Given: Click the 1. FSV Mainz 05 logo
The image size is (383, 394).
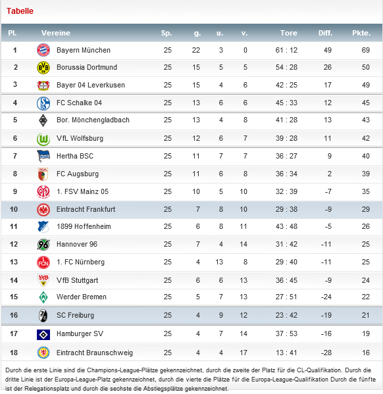Looking at the screenshot, I should click(x=43, y=191).
